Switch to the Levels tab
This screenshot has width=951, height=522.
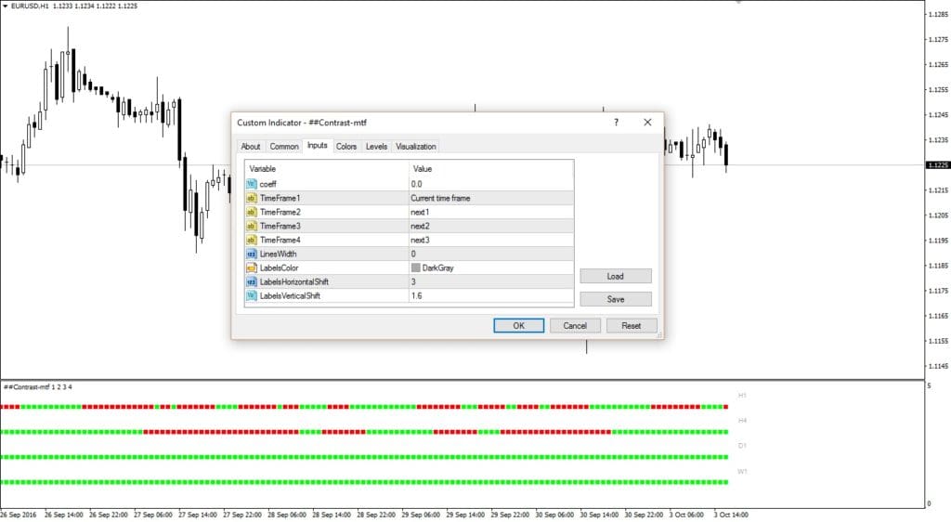pyautogui.click(x=376, y=147)
